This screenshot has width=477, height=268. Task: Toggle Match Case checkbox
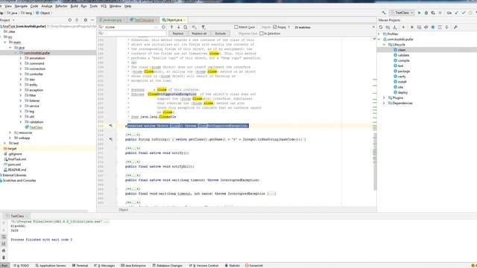(x=236, y=27)
